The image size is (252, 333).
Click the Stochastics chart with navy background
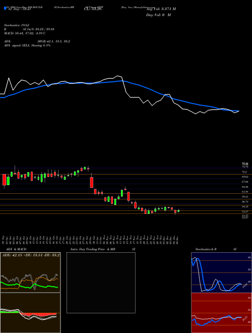(221, 272)
